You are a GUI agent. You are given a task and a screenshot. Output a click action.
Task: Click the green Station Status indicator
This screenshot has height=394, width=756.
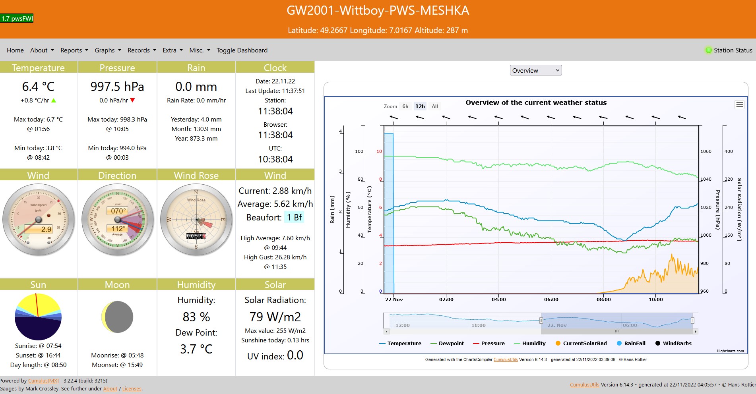[708, 50]
